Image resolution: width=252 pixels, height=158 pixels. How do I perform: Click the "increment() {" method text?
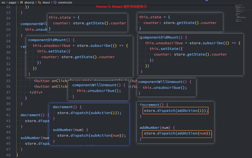click(154, 105)
